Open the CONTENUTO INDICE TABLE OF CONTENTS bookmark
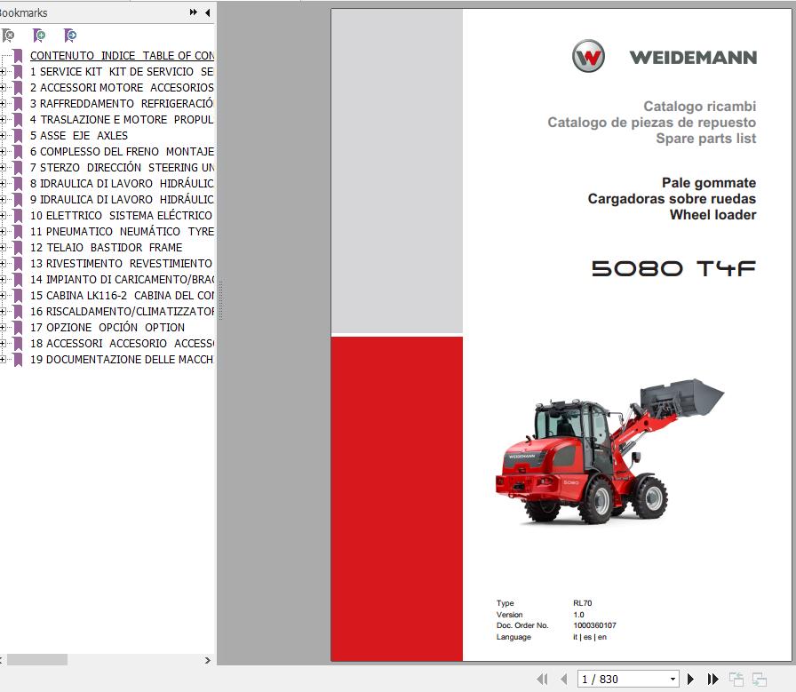This screenshot has height=692, width=796. [x=122, y=55]
